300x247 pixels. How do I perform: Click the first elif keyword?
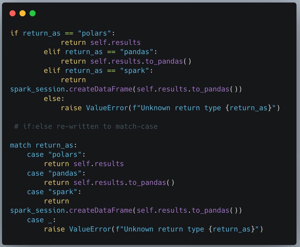pyautogui.click(x=52, y=52)
